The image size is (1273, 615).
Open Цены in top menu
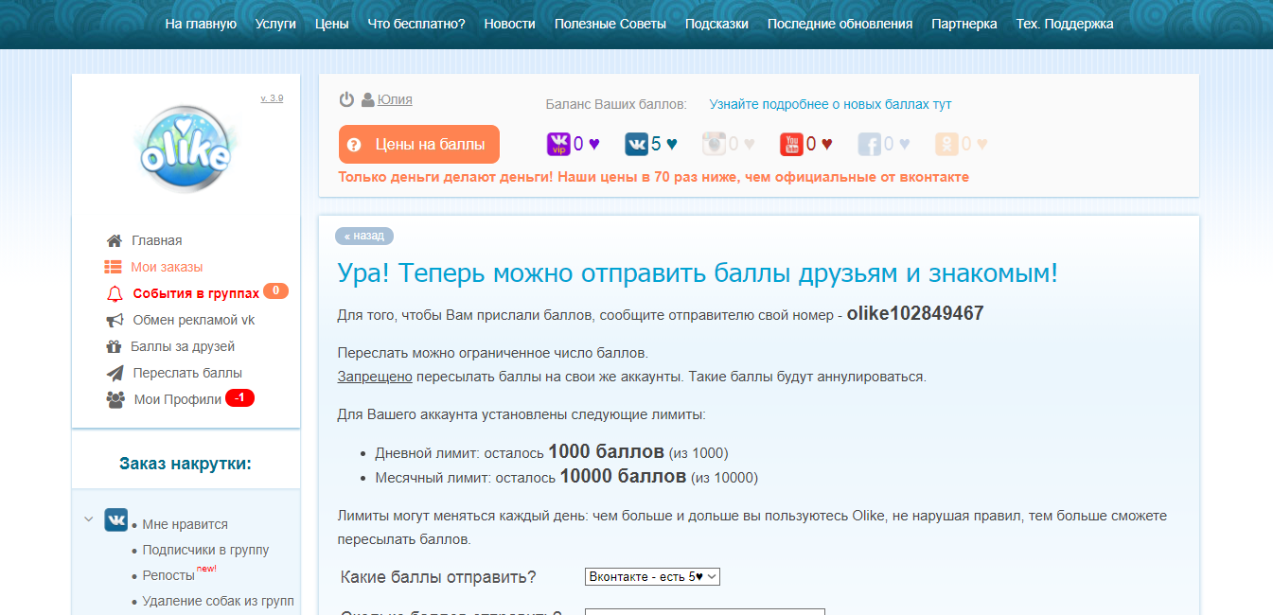332,24
